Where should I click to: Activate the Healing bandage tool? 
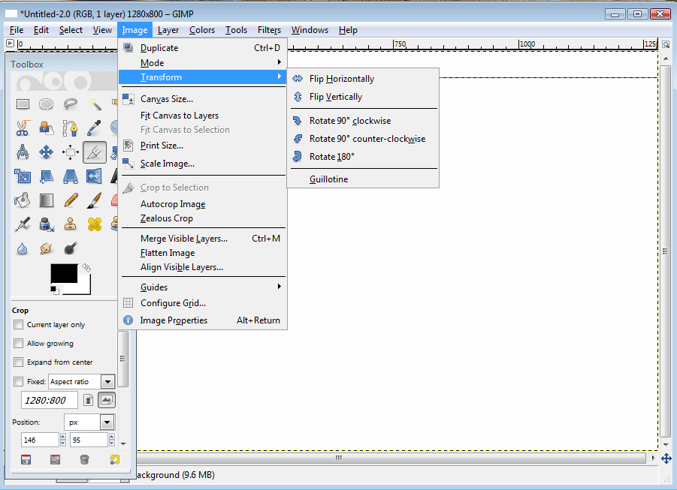tap(93, 223)
